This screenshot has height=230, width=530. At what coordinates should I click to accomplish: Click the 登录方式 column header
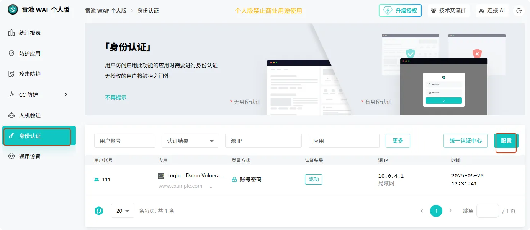point(241,160)
